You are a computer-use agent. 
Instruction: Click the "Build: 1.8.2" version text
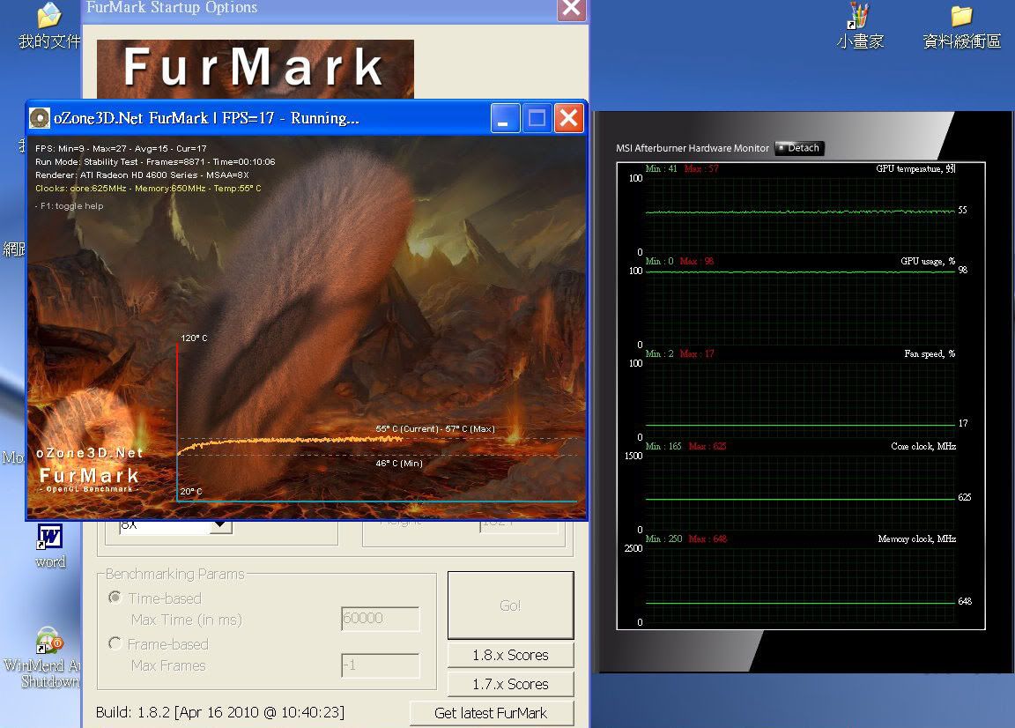[x=220, y=712]
